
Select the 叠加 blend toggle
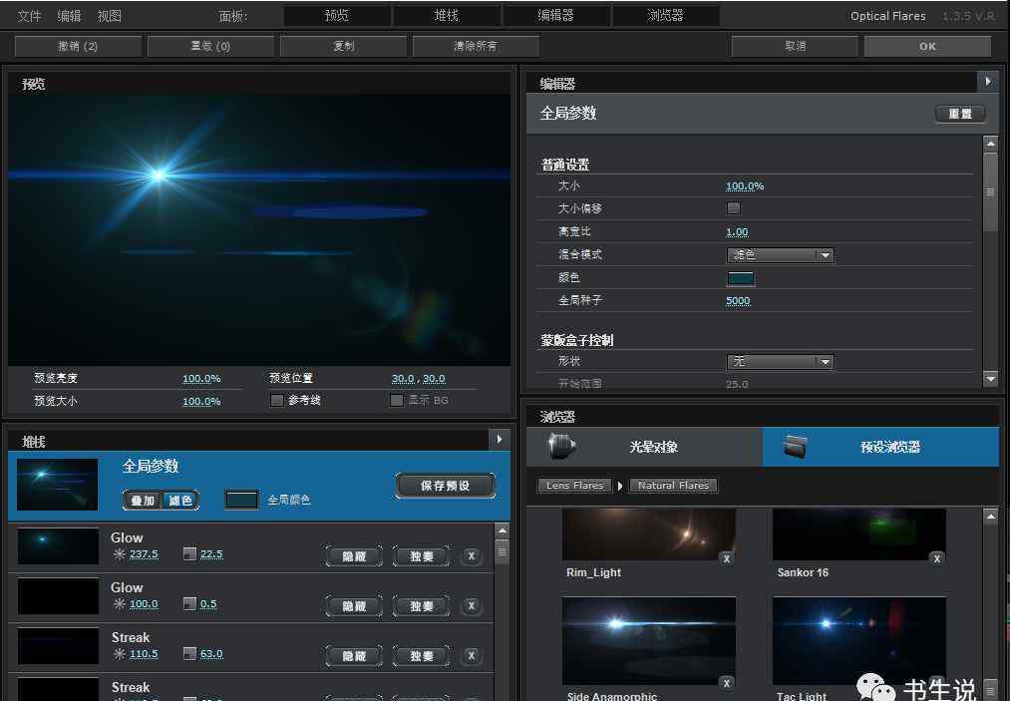click(x=143, y=501)
